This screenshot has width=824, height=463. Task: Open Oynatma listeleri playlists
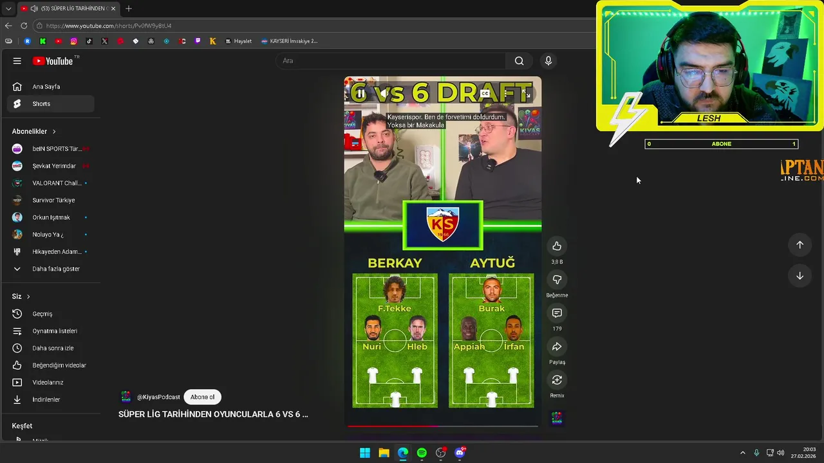[x=50, y=331]
